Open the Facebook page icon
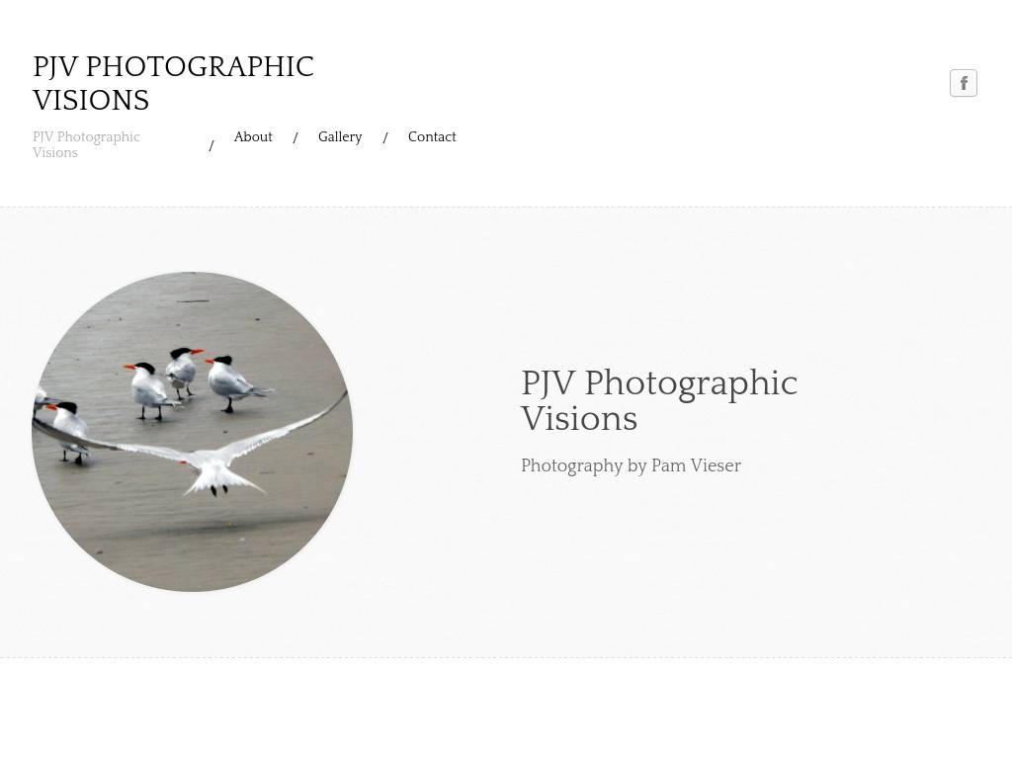Viewport: 1012px width, 759px height. coord(963,83)
